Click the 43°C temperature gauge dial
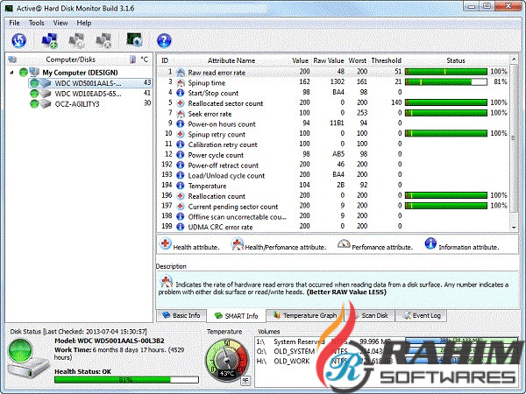The height and width of the screenshot is (394, 526). click(227, 360)
